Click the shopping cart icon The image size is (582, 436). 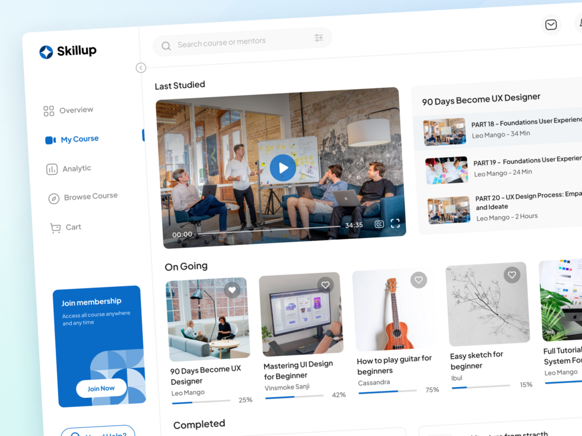pyautogui.click(x=56, y=228)
